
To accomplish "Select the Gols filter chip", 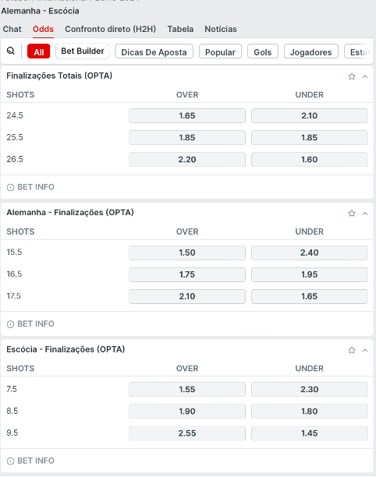I will point(262,51).
